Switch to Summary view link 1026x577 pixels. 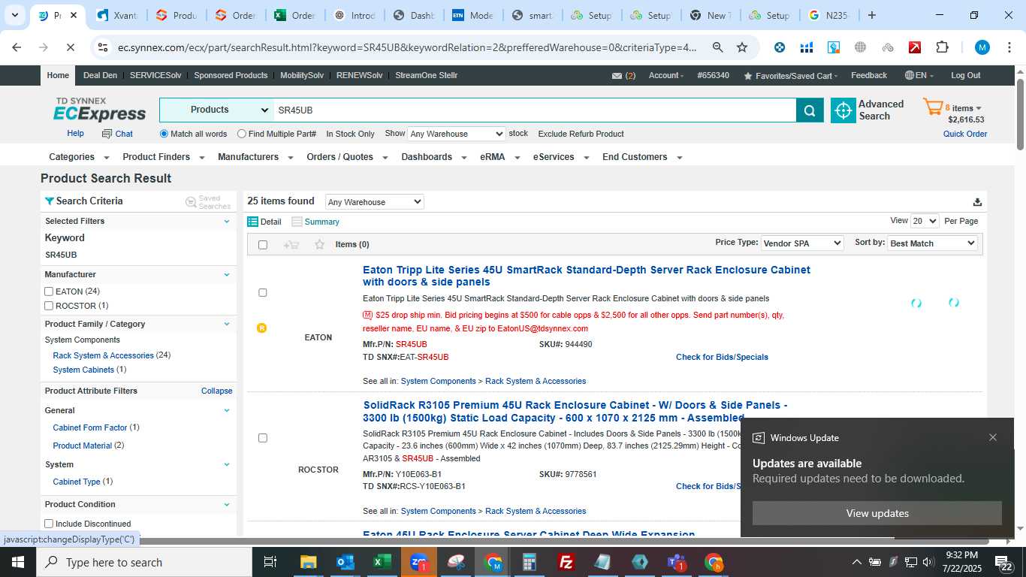322,222
